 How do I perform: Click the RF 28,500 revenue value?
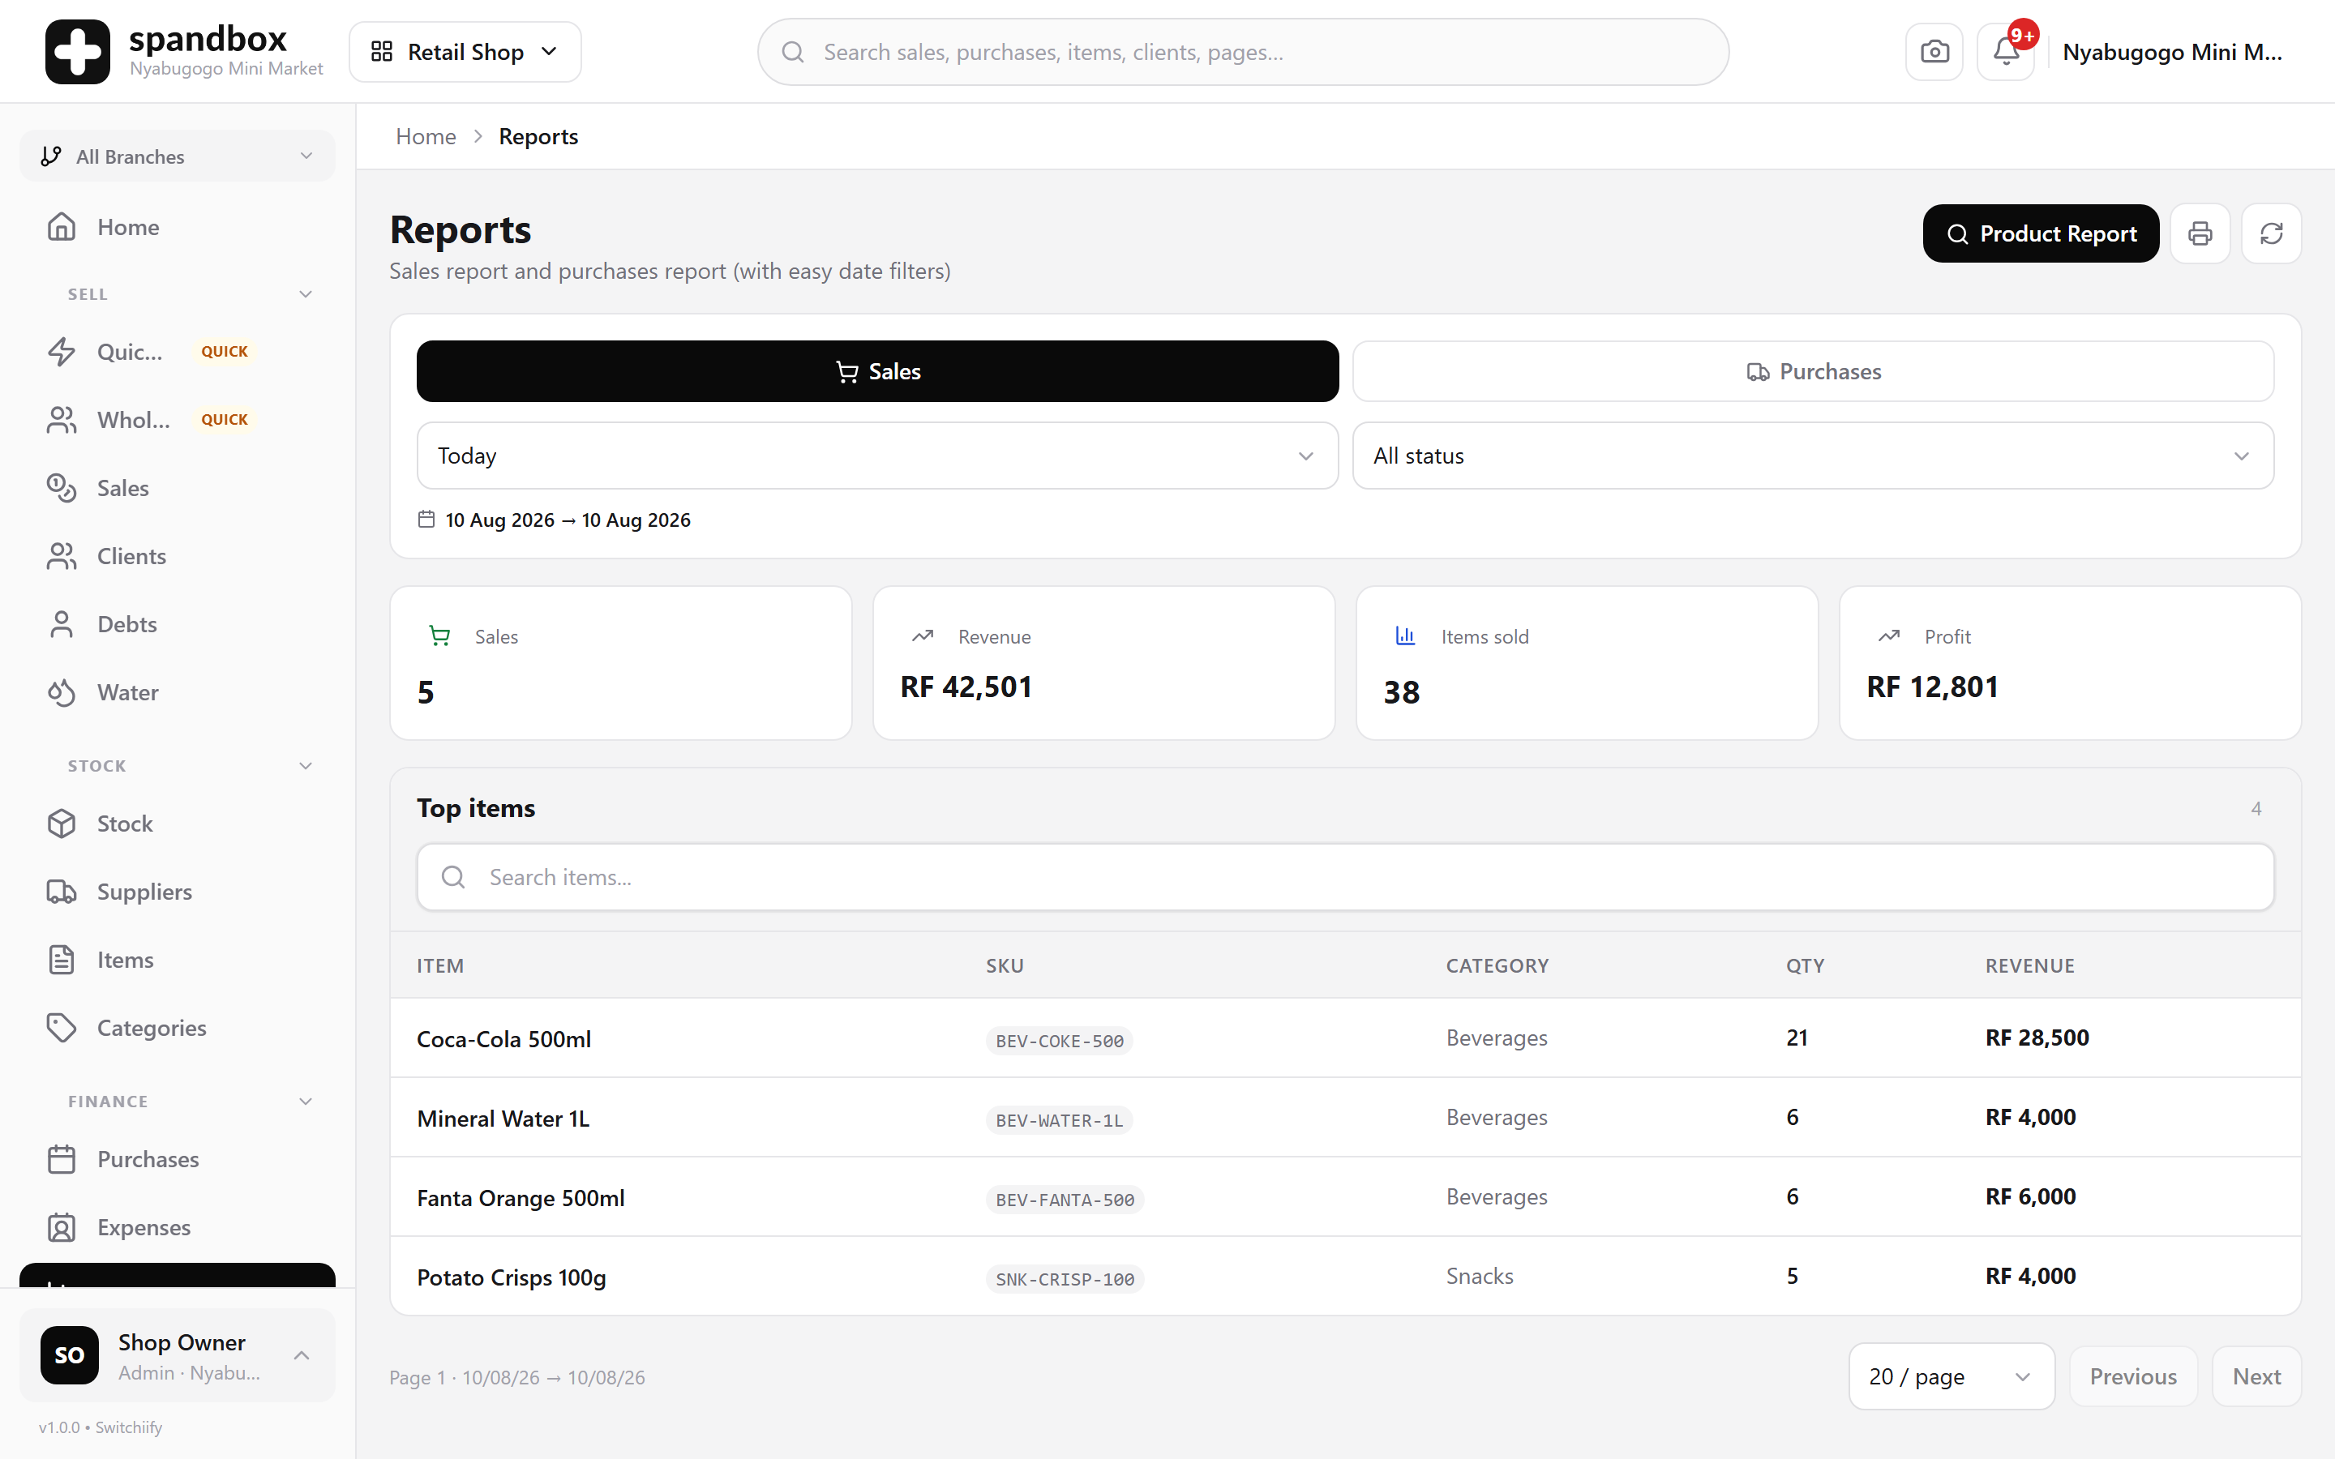click(2037, 1038)
